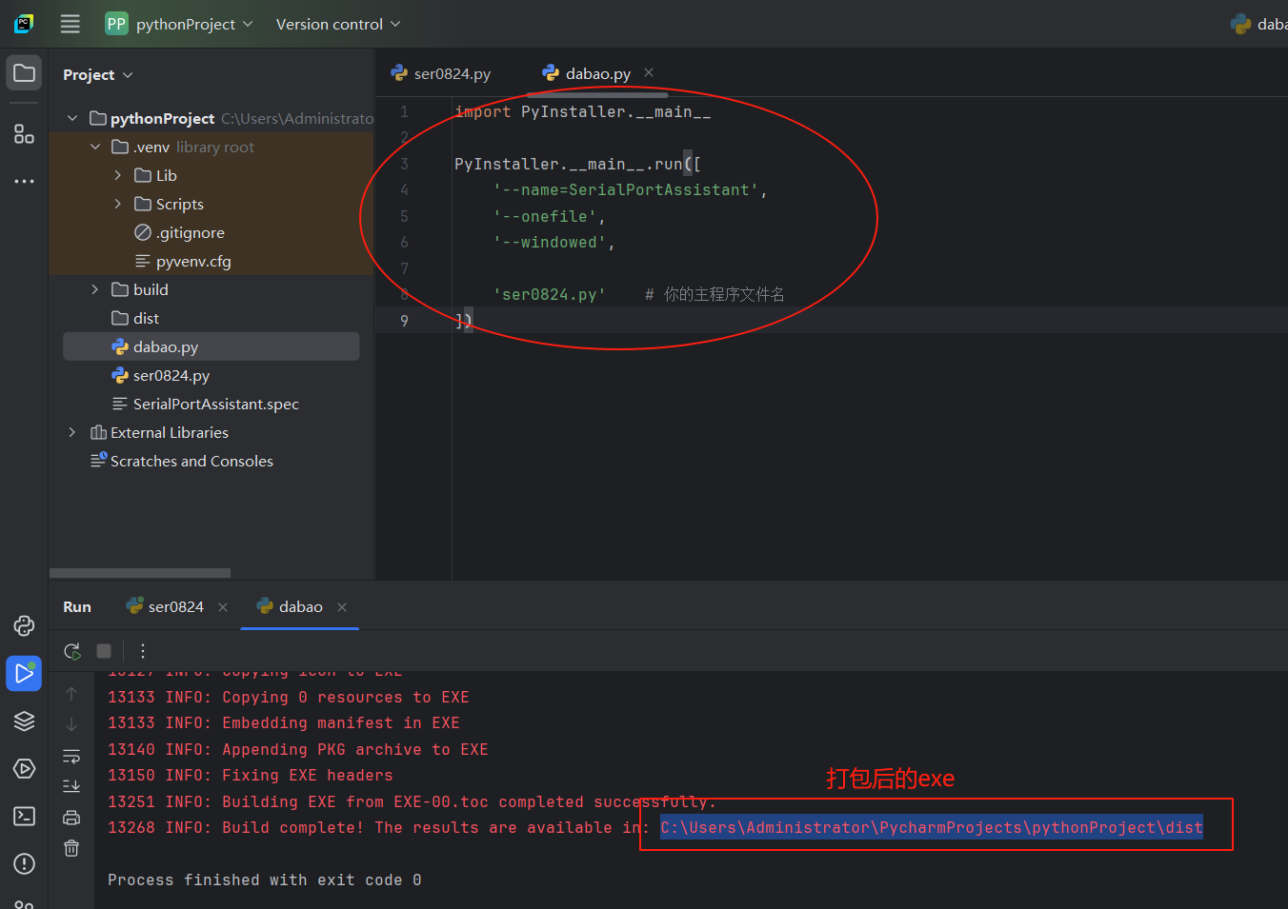Show more tool windows ellipsis
1288x909 pixels.
click(24, 181)
